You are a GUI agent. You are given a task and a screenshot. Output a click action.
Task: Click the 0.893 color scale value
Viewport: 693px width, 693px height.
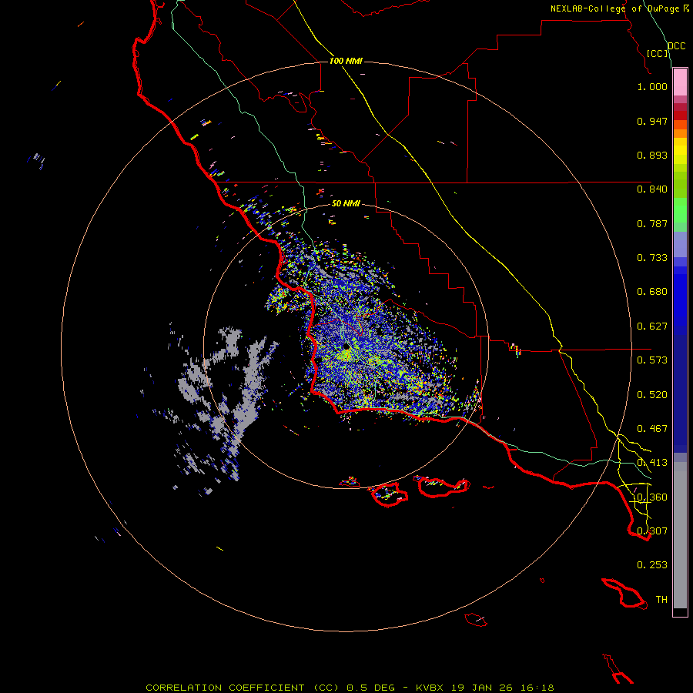(652, 155)
